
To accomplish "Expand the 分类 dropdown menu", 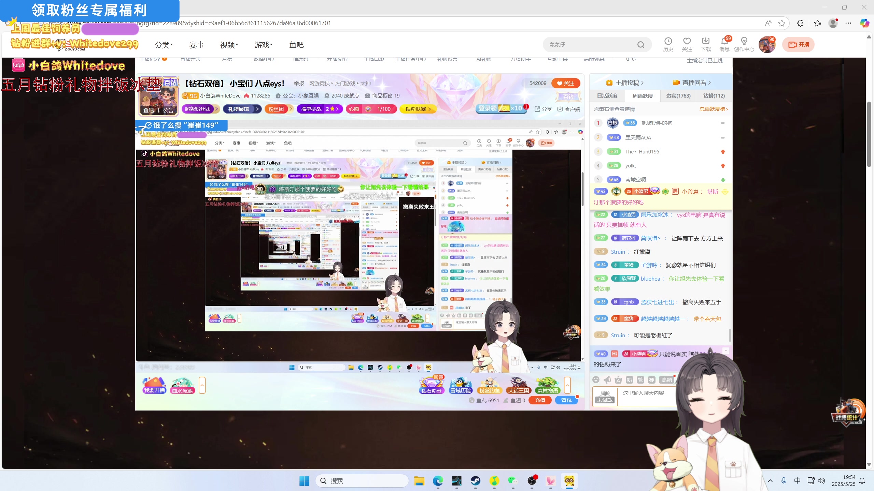I will click(x=164, y=45).
